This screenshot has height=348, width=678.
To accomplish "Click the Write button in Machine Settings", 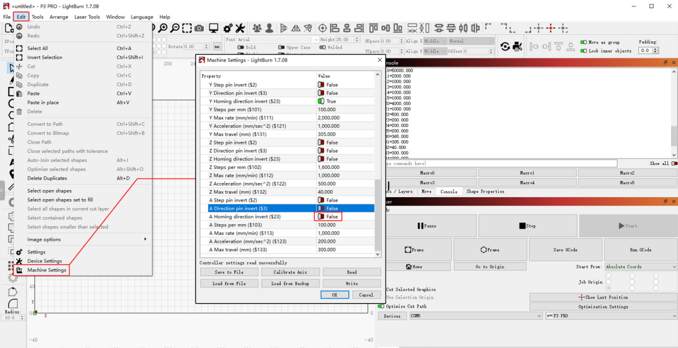I will [x=352, y=283].
